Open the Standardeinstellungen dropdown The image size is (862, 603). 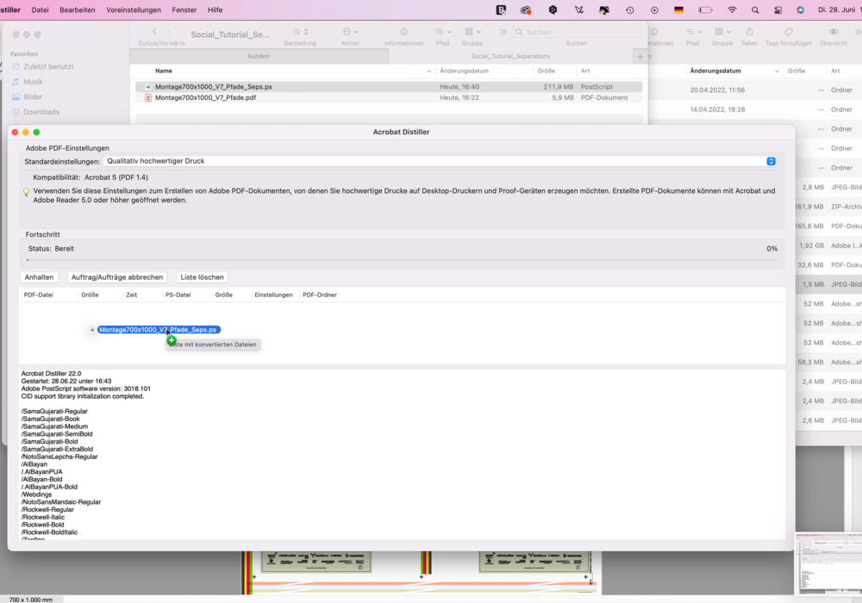pos(440,161)
